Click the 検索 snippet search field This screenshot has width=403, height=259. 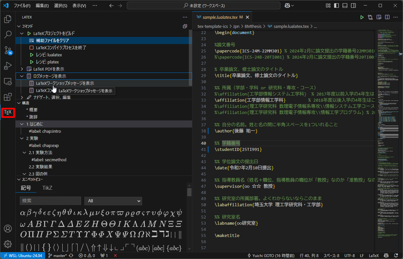[x=50, y=201]
